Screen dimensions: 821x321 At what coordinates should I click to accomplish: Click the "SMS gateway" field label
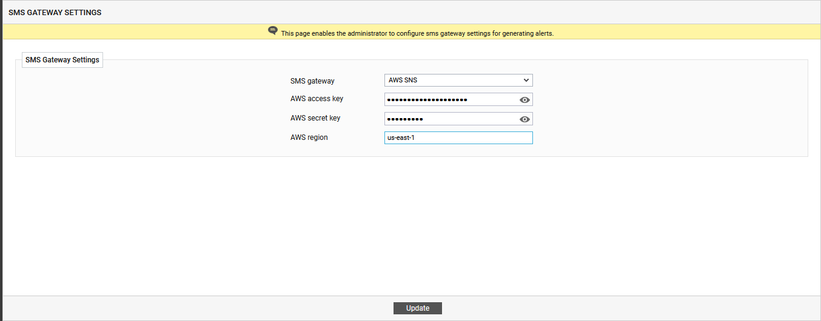312,81
